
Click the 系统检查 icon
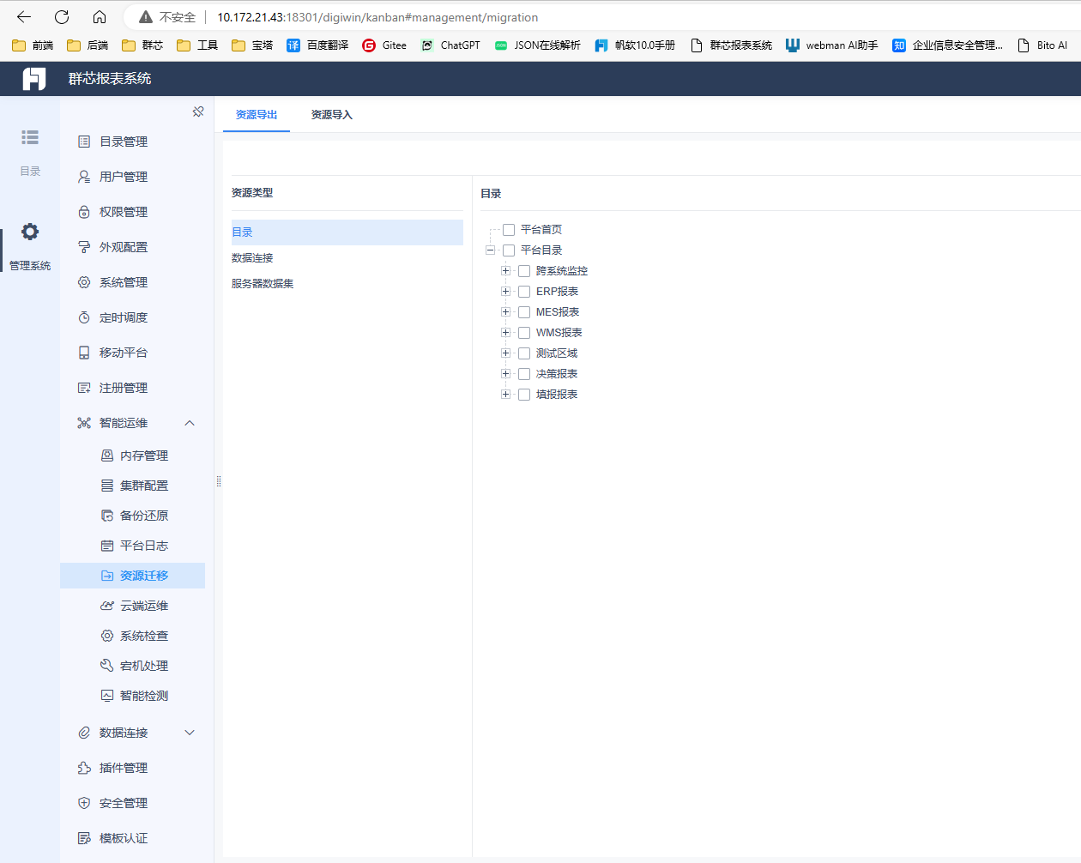(x=107, y=636)
